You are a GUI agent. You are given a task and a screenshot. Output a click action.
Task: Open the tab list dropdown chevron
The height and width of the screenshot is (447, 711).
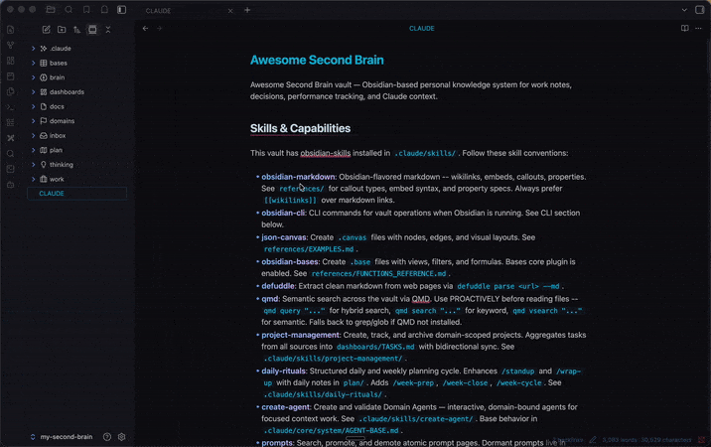tap(684, 10)
